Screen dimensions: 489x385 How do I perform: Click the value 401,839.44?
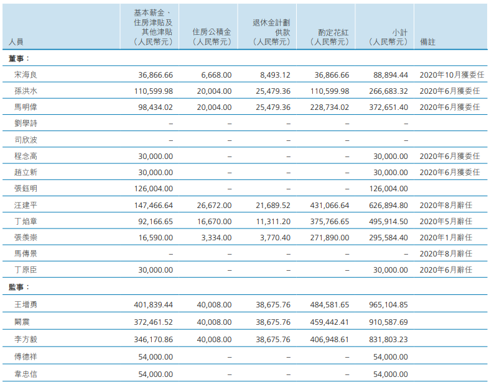click(154, 305)
